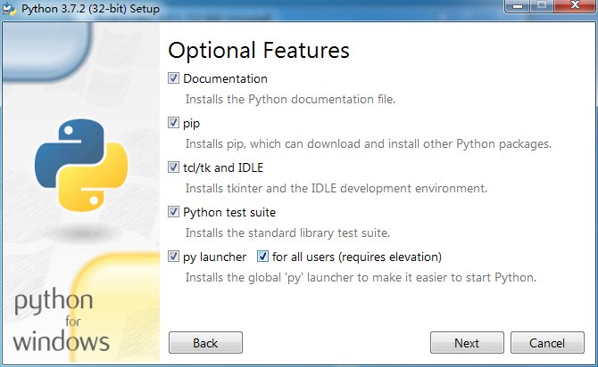
Task: Go back with the Back button
Action: pyautogui.click(x=205, y=343)
